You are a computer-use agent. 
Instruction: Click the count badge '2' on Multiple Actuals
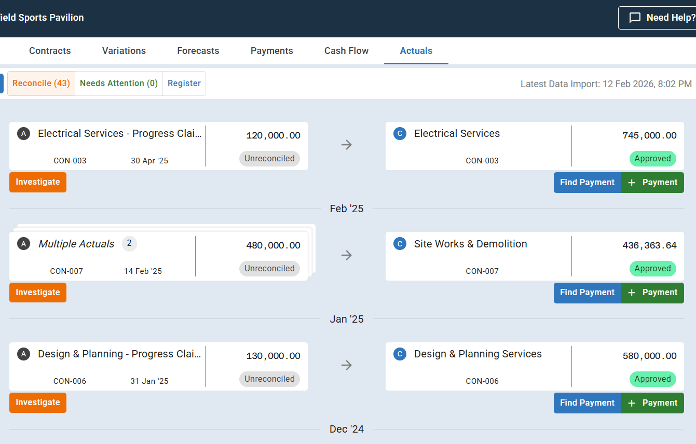tap(129, 244)
